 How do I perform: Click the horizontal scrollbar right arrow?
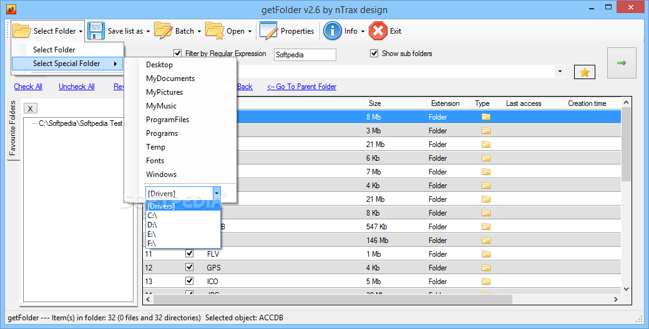pyautogui.click(x=616, y=299)
